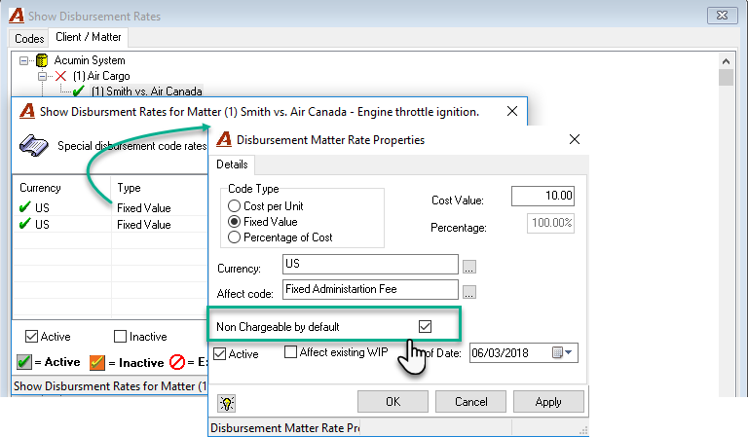Viewport: 748px width, 437px height.
Task: Enable the Affect existing WIP checkbox
Action: click(x=290, y=352)
